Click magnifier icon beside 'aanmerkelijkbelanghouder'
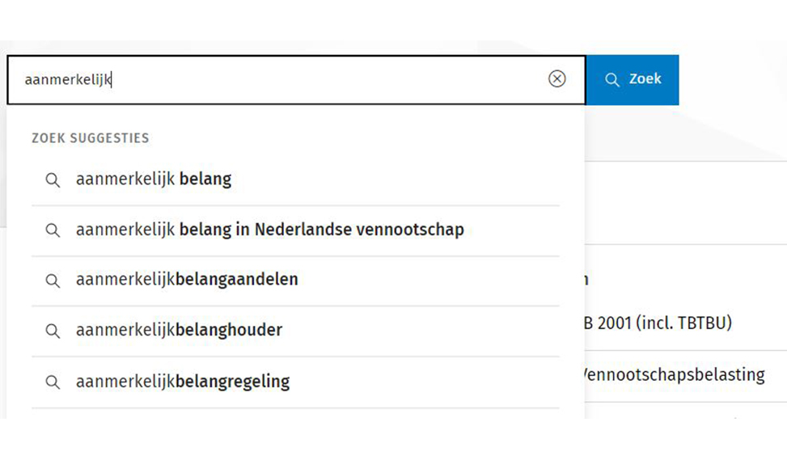787x460 pixels. tap(53, 331)
